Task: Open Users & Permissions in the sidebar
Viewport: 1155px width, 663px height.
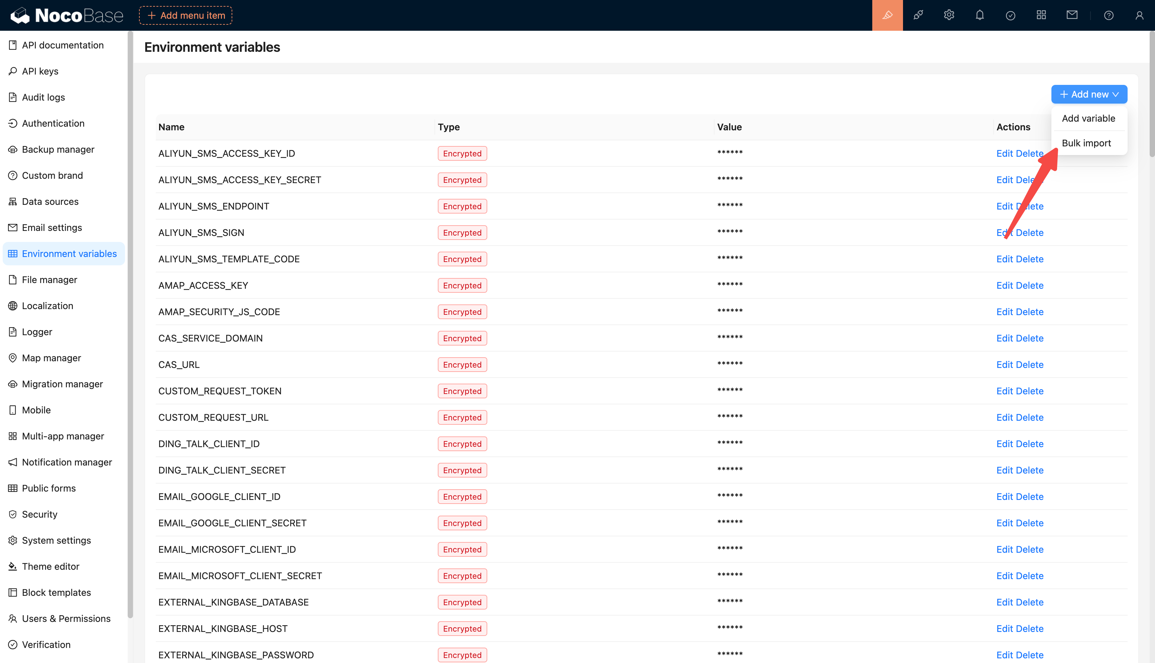Action: click(66, 618)
